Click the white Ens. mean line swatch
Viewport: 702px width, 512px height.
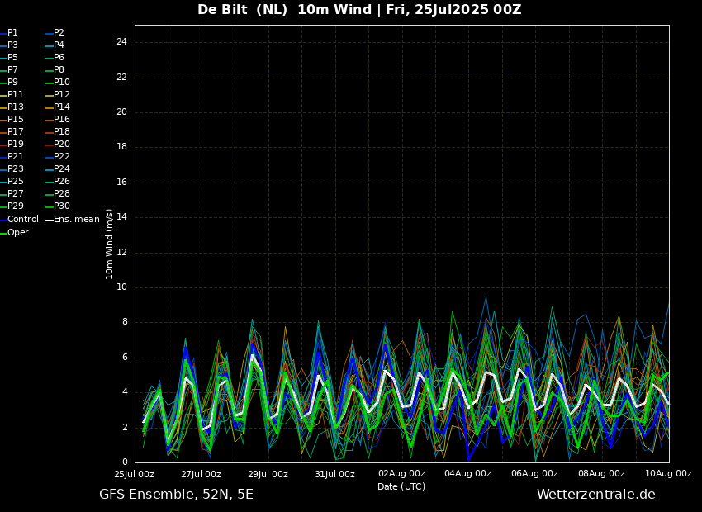[49, 220]
